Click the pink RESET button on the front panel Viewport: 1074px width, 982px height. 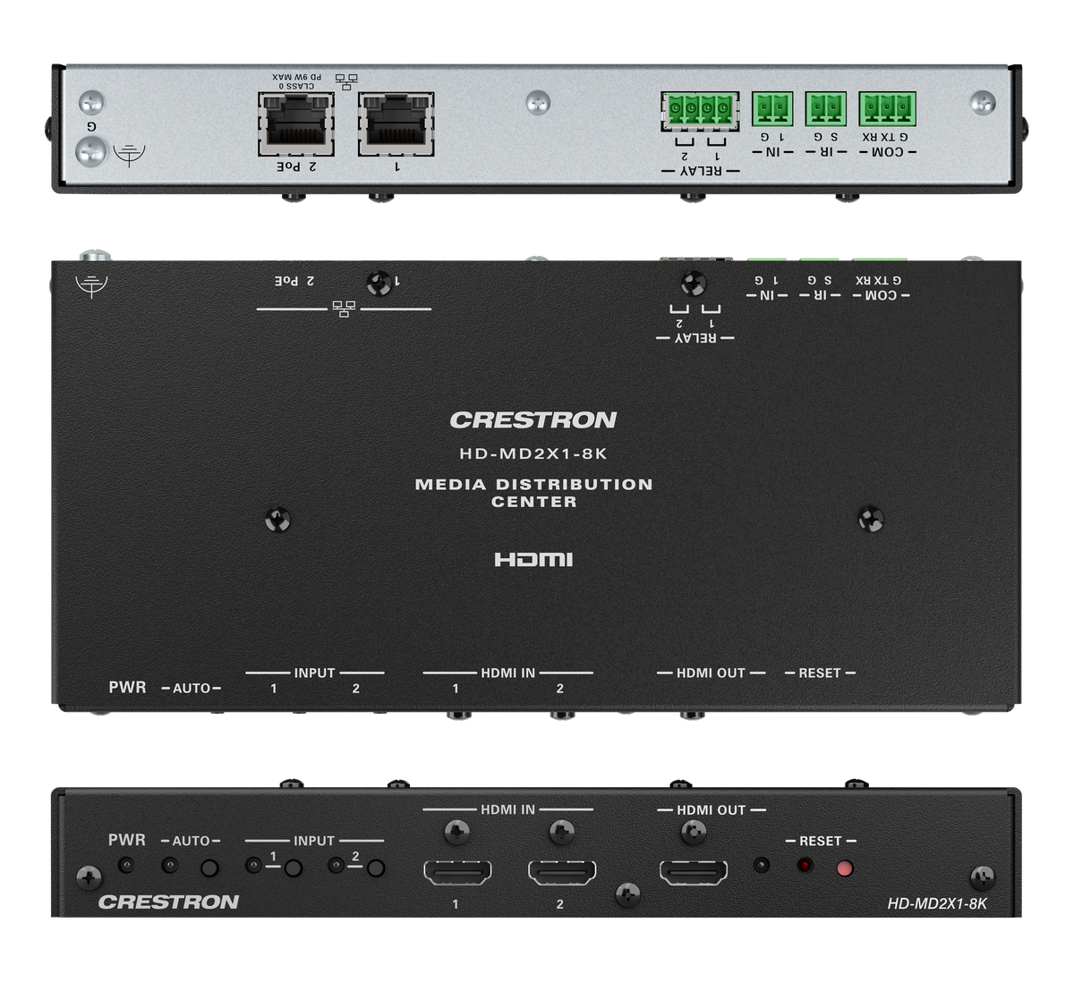844,868
